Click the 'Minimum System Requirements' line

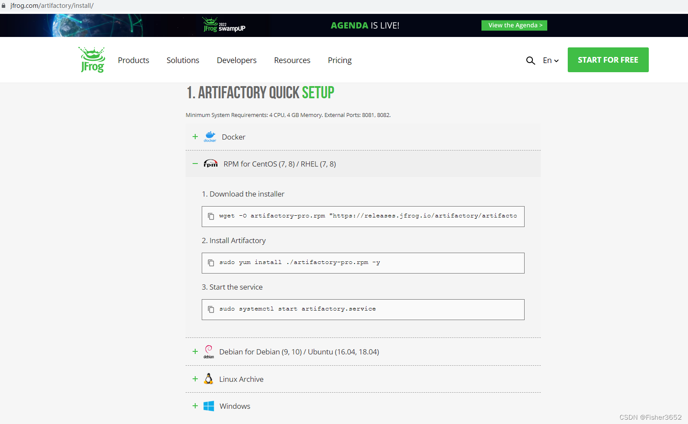click(288, 115)
